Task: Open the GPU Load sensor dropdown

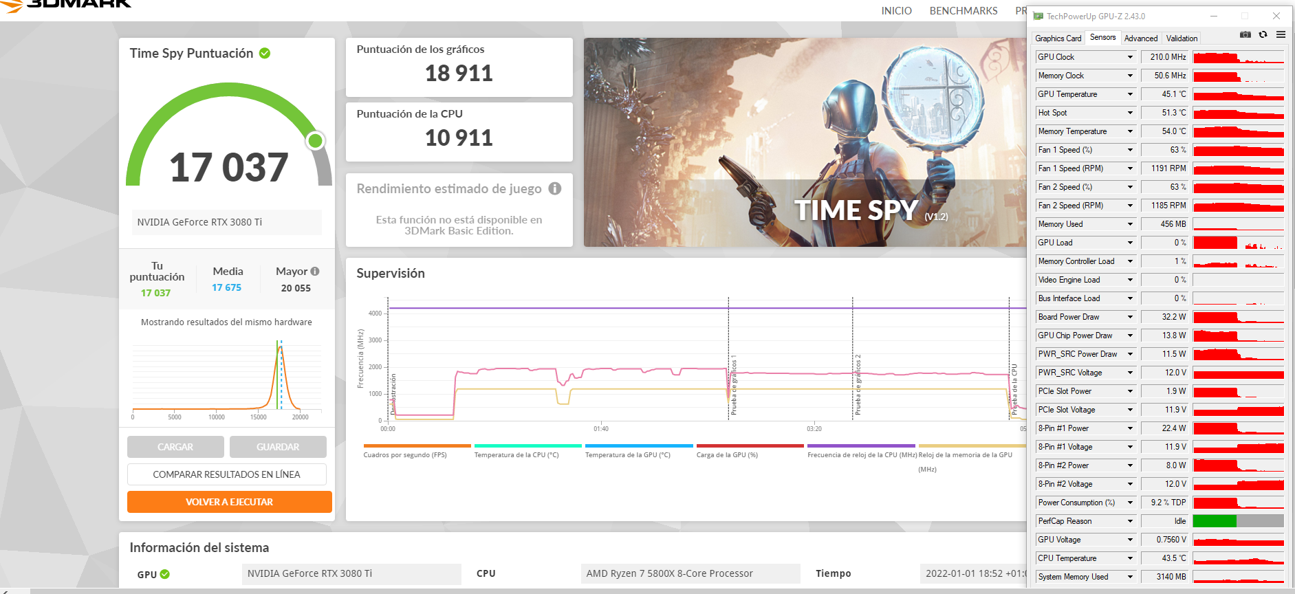Action: click(1130, 243)
